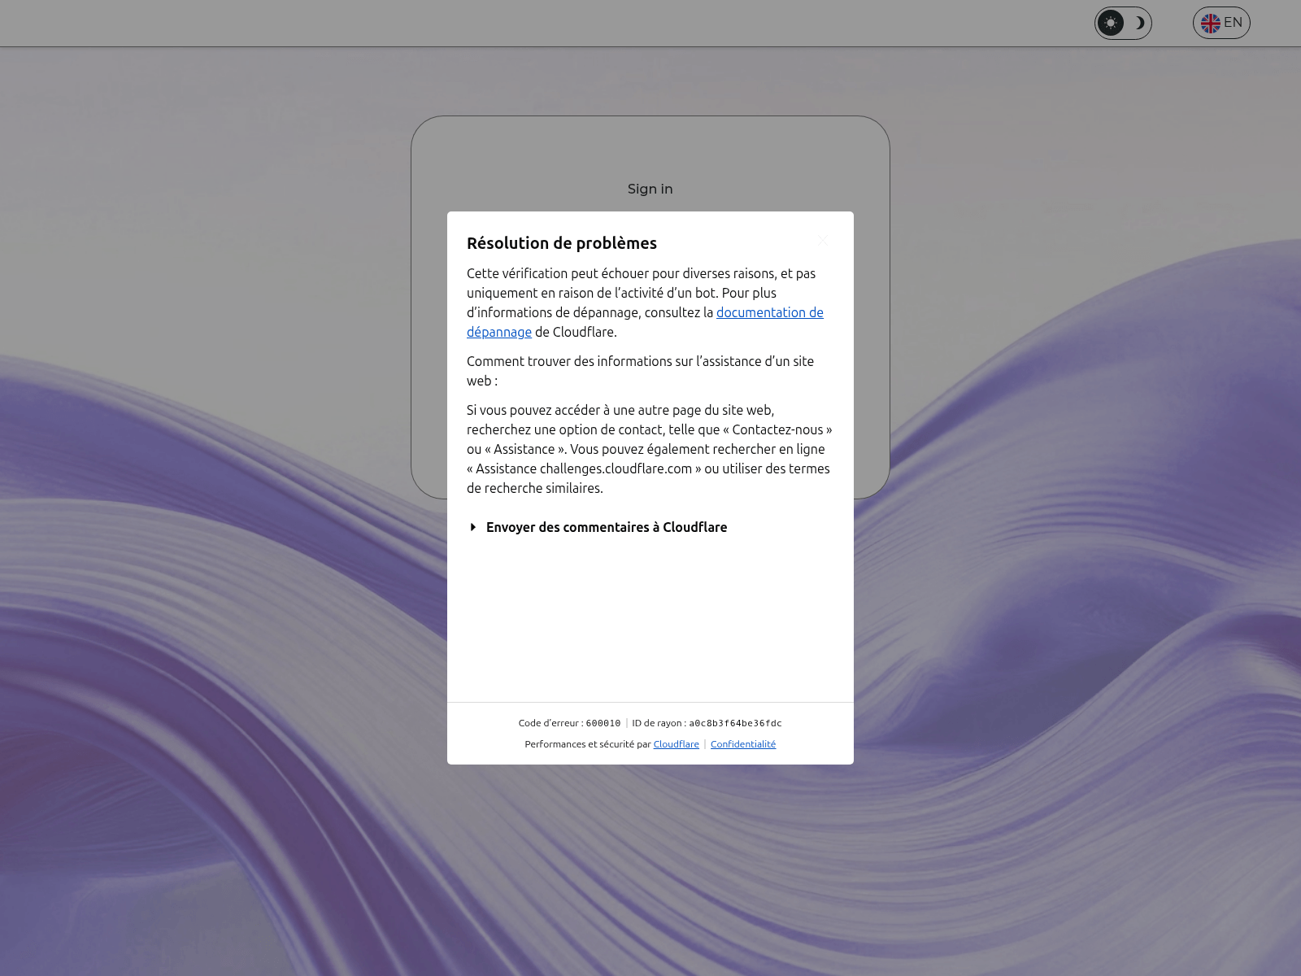Click the ray ID a0c8b3f64be36fdc
The width and height of the screenshot is (1301, 976).
(x=735, y=723)
